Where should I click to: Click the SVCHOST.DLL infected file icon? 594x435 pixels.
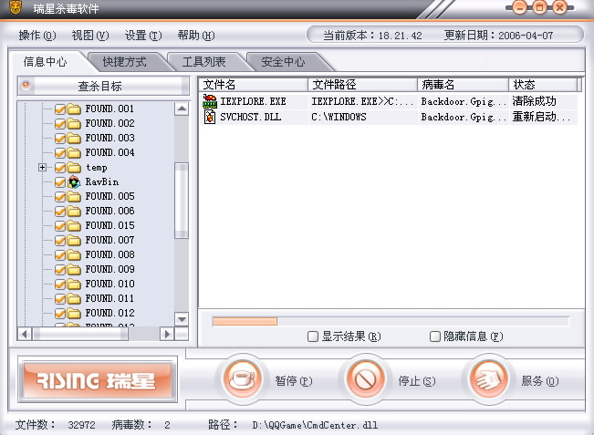click(210, 117)
